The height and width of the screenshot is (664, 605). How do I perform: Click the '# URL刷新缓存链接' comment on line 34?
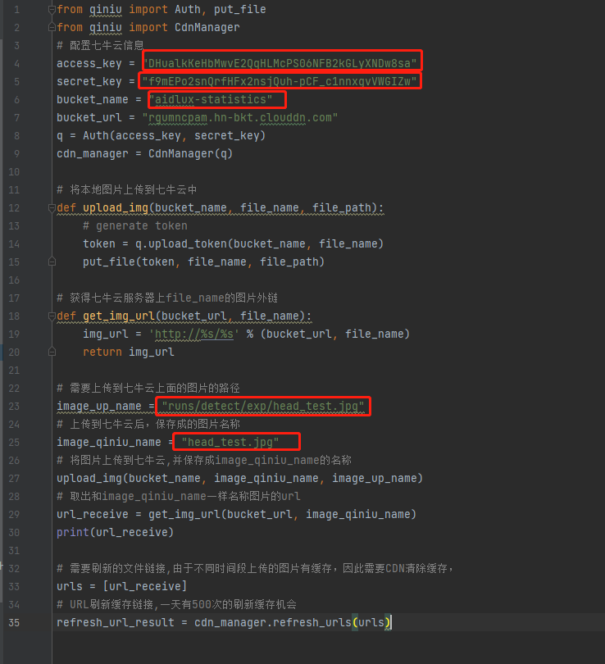(176, 604)
